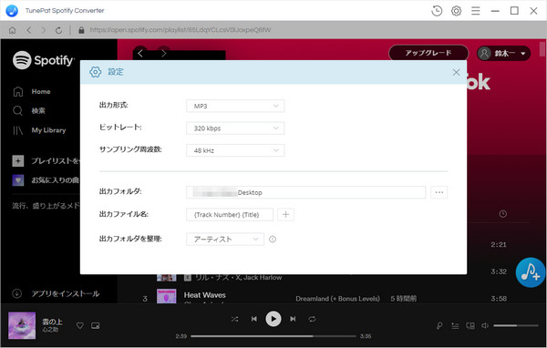Click the browser back arrow in address bar
547x348 pixels.
[x=29, y=30]
